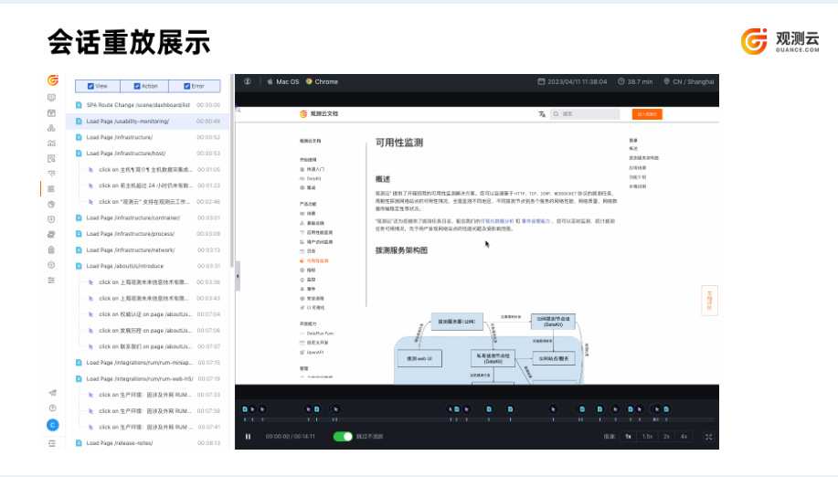Click the list menu icon at sidebar bottom
Viewport: 838px width, 477px height.
[x=52, y=443]
